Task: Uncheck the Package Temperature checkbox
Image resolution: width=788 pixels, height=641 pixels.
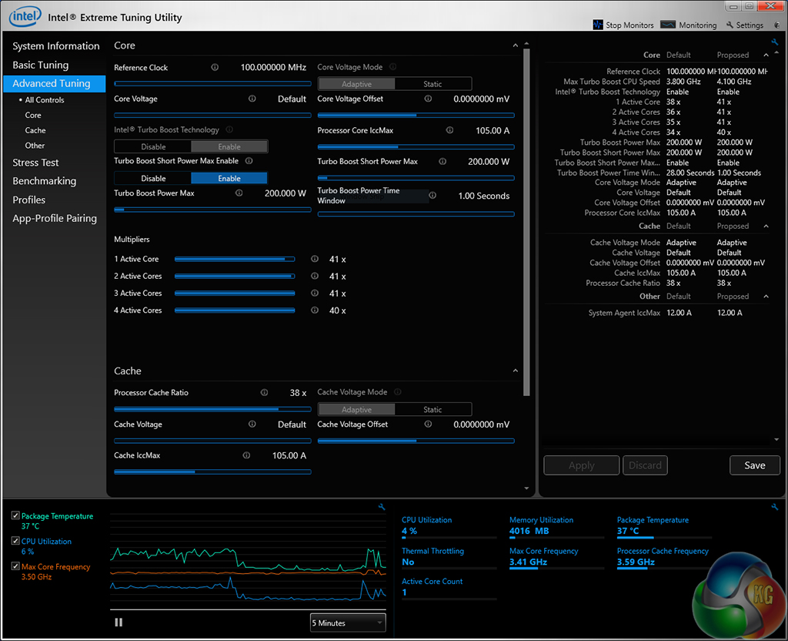Action: point(16,516)
